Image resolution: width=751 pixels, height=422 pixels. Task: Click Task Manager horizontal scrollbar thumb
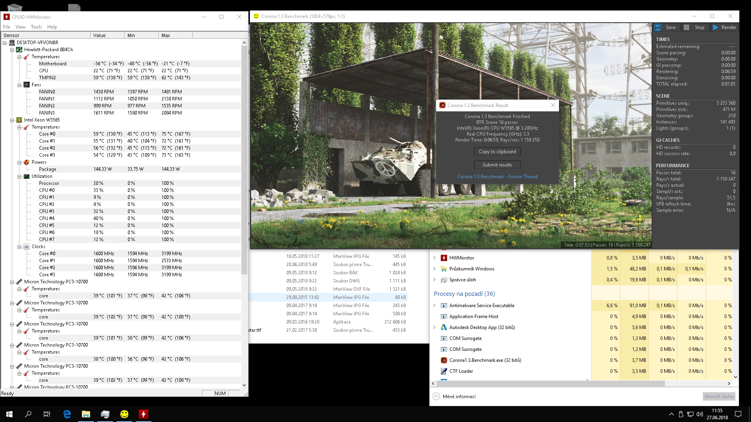[x=551, y=384]
